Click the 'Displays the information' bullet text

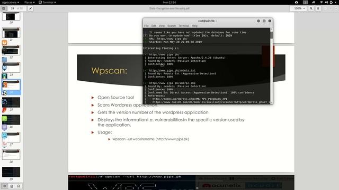(171, 122)
